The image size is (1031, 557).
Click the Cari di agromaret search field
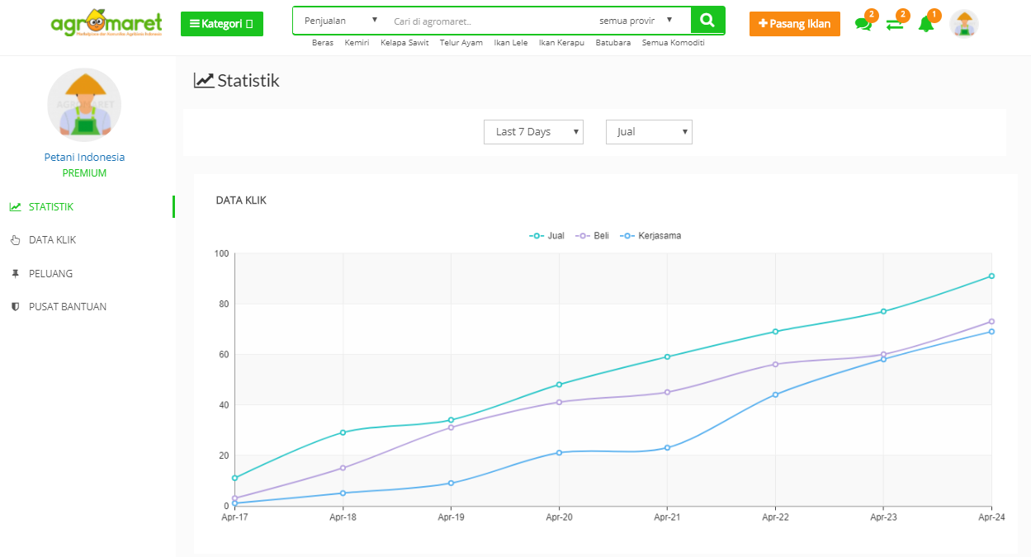(487, 21)
